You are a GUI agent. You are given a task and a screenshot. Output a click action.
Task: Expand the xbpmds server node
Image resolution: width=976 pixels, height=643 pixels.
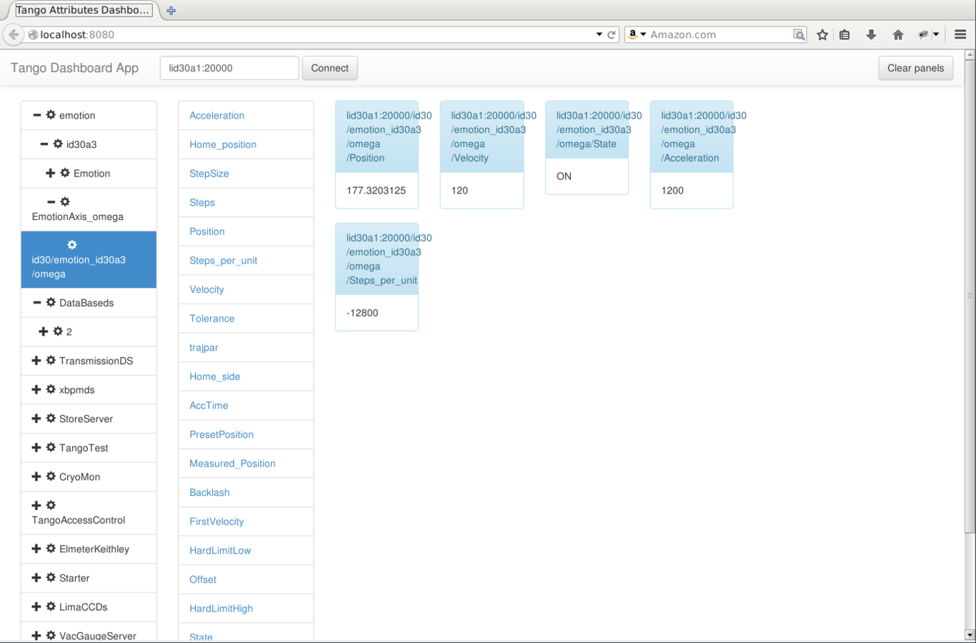(36, 389)
